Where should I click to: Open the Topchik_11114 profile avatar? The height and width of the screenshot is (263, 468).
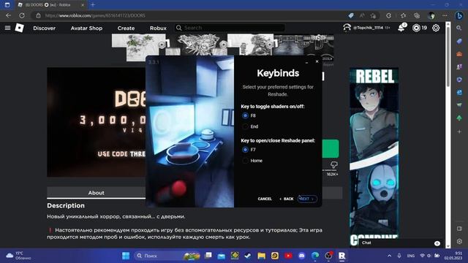347,28
